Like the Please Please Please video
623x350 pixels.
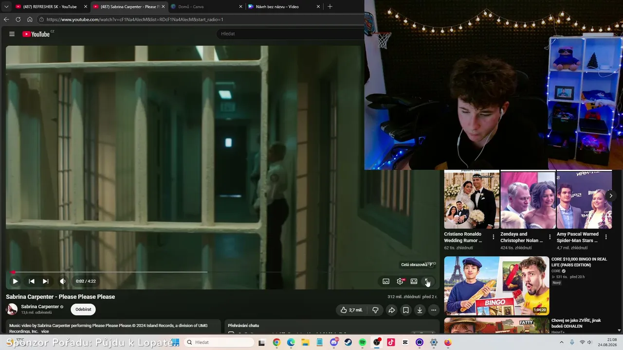point(351,310)
